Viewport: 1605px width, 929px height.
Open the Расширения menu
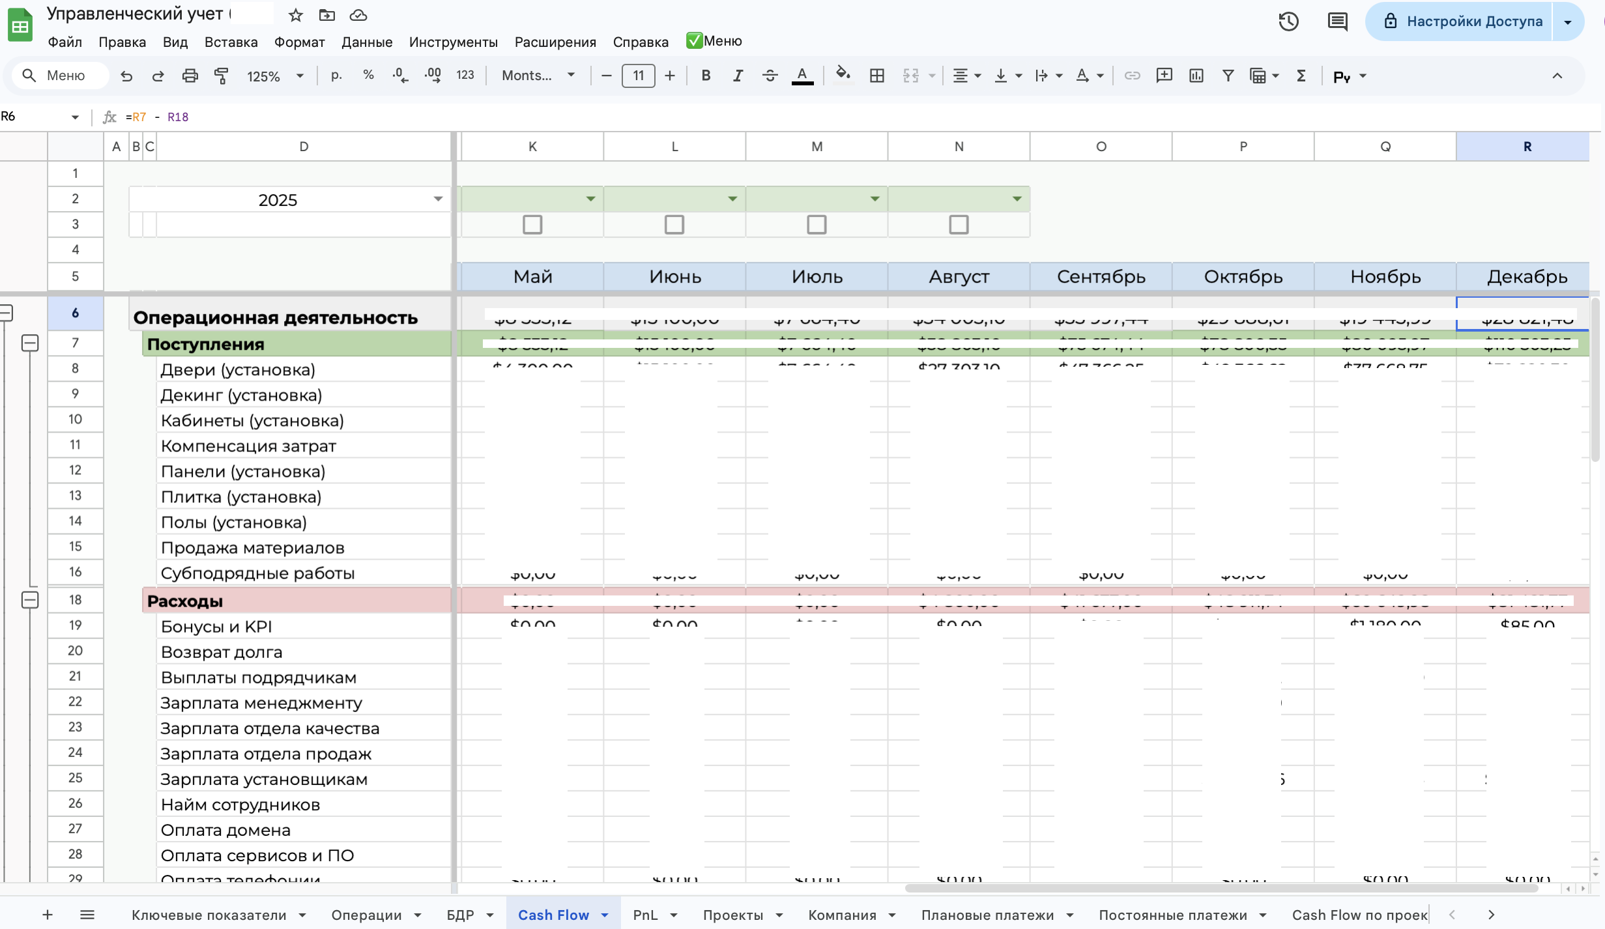point(555,42)
